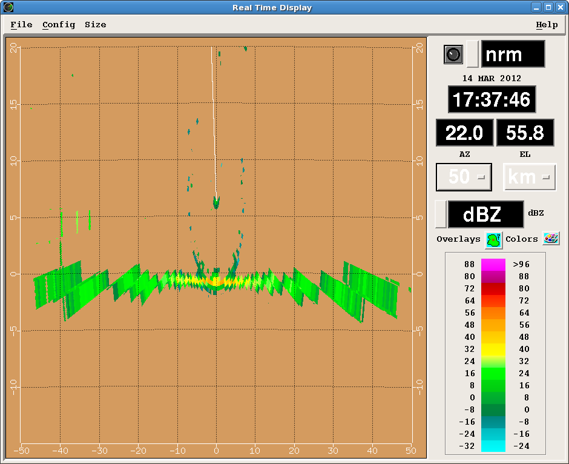Viewport: 569px width, 464px height.
Task: Click the 22.0 azimuth readout
Action: pyautogui.click(x=464, y=133)
